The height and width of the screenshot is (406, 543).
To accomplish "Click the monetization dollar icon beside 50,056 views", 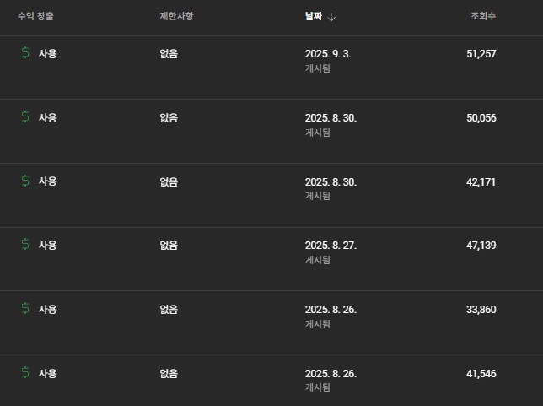I will click(x=24, y=117).
